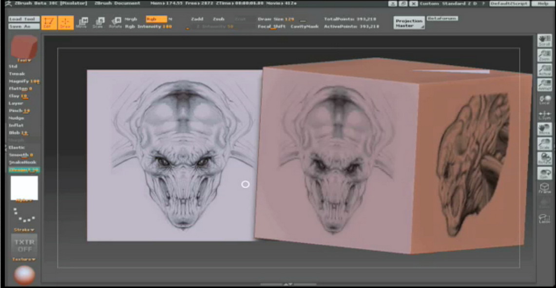Image resolution: width=556 pixels, height=288 pixels.
Task: Toggle the M material mode
Action: point(170,19)
